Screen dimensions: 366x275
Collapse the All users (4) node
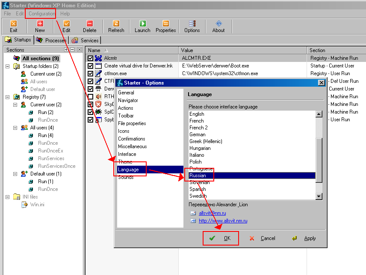coord(15,128)
